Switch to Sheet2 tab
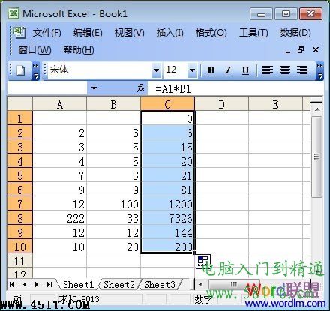This screenshot has height=311, width=330. [x=119, y=284]
